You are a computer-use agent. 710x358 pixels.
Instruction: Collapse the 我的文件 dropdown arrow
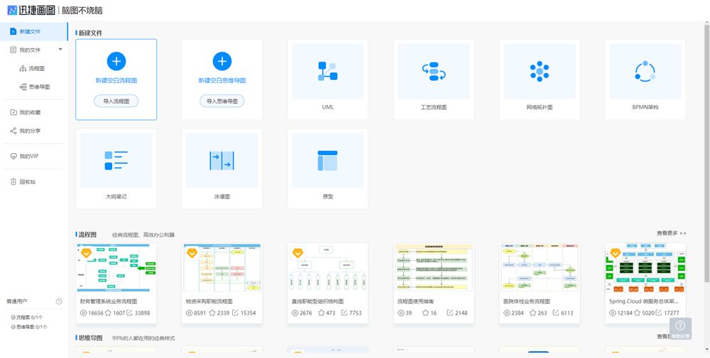click(x=60, y=50)
